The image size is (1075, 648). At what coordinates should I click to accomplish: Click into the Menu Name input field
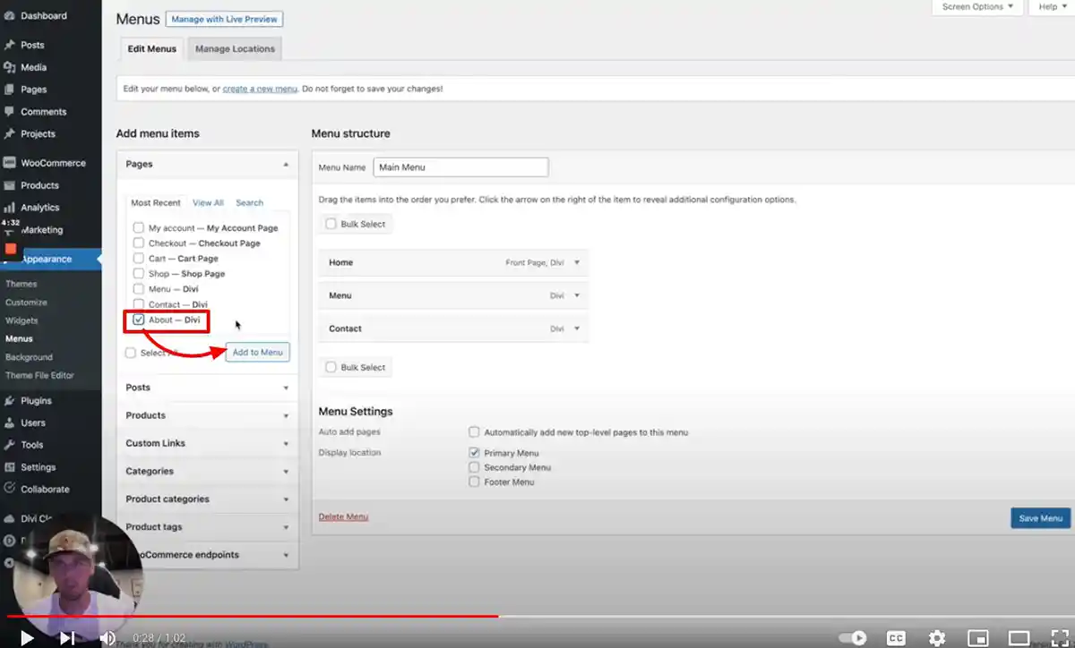[460, 167]
